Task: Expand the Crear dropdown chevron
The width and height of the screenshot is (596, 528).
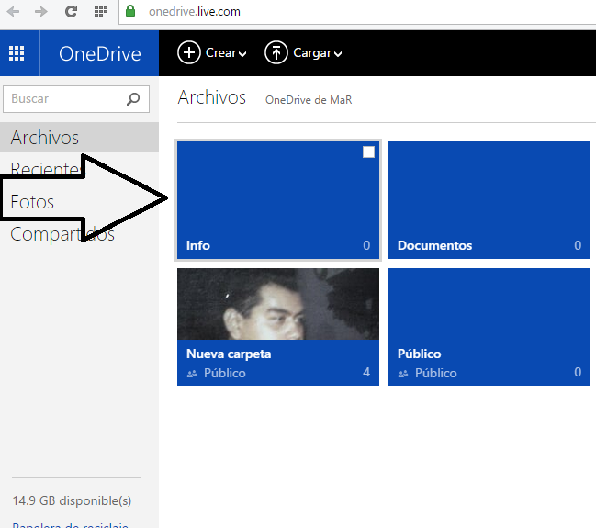Action: (242, 54)
